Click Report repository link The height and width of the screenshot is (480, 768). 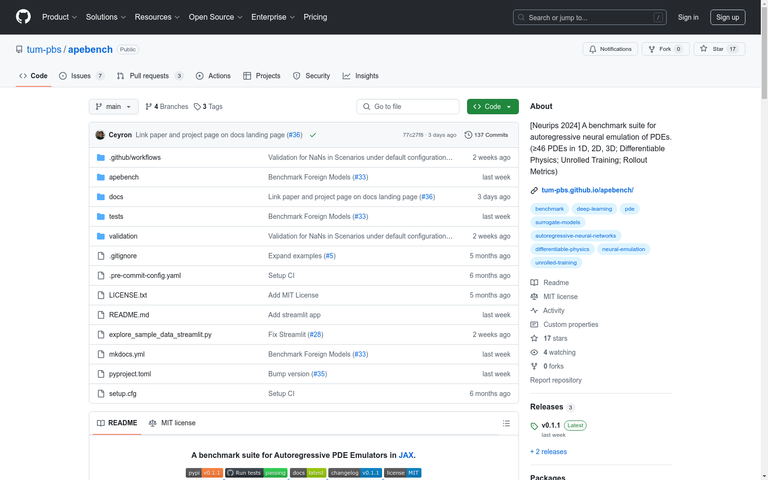(556, 380)
